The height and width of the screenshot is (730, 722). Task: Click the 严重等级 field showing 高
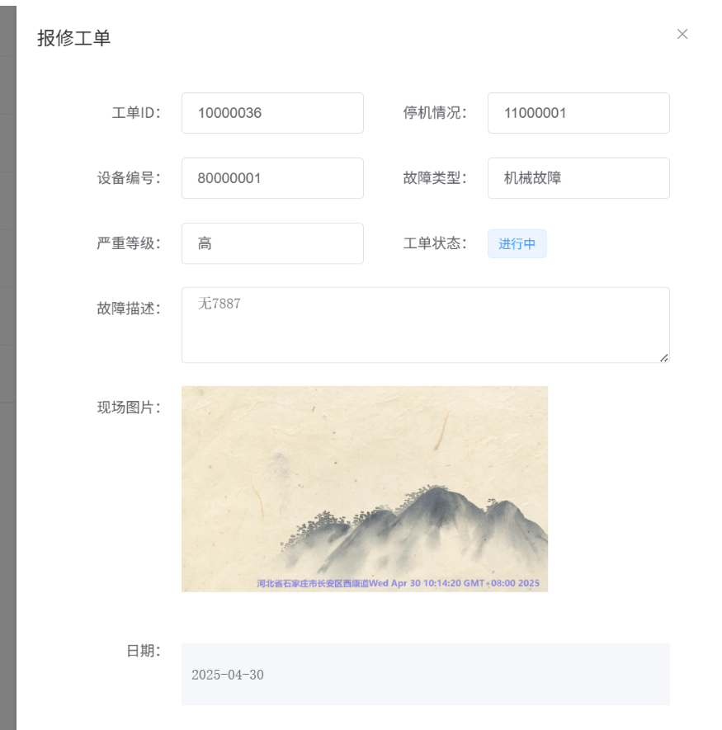[272, 243]
